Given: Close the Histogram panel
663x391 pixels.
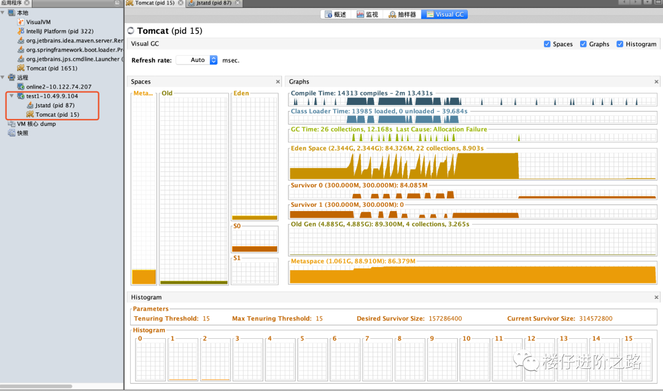Looking at the screenshot, I should click(x=656, y=297).
